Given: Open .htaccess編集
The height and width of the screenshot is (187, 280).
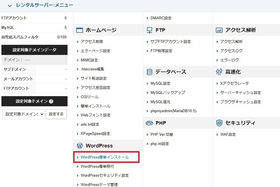Looking at the screenshot, I should point(92,69).
